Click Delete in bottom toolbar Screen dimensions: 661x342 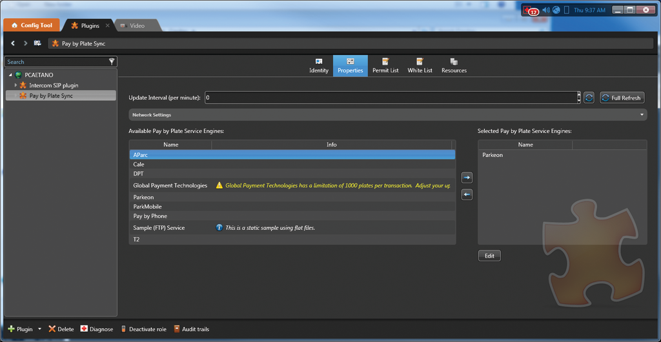tap(61, 329)
